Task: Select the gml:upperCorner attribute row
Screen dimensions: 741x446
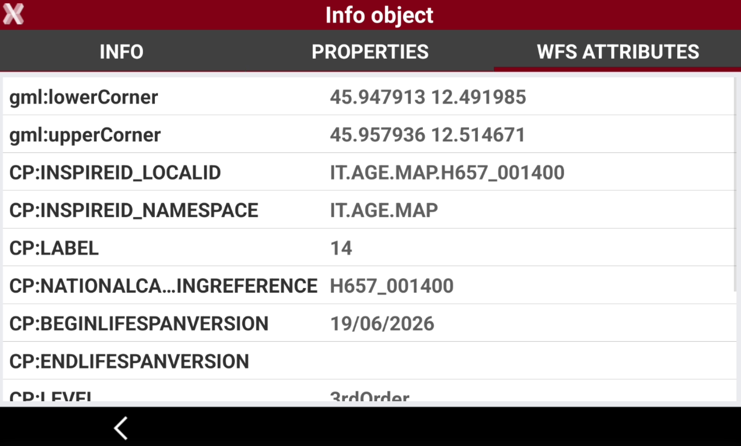Action: (x=369, y=134)
